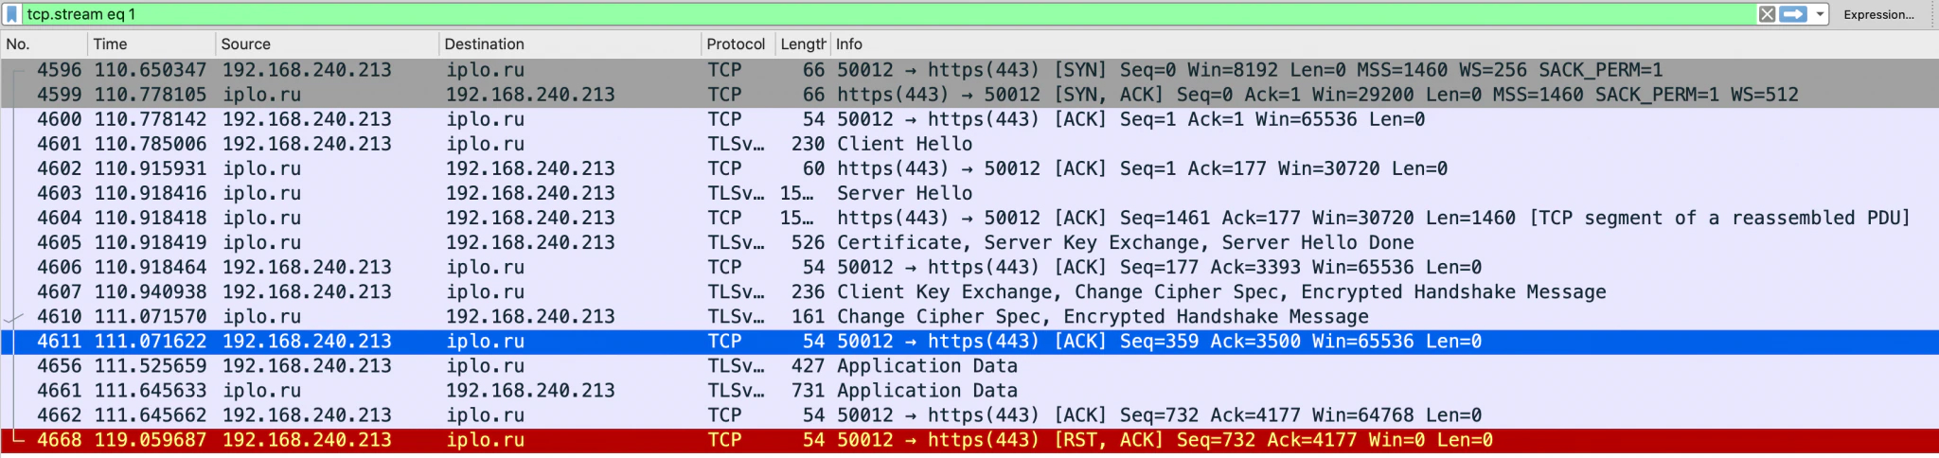
Task: Click time value 110.650347
Action: pyautogui.click(x=151, y=70)
